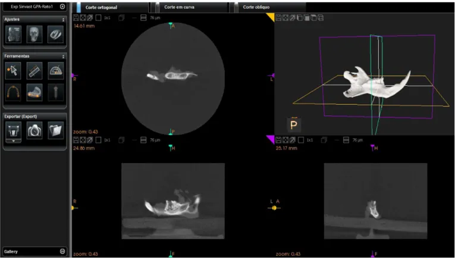The height and width of the screenshot is (259, 455).
Task: Maximize the sagittal view with diagonal arrow icon
Action: coord(293,141)
